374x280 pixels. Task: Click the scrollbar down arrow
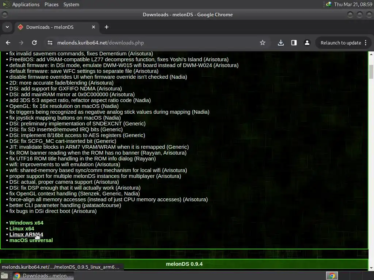(371, 268)
